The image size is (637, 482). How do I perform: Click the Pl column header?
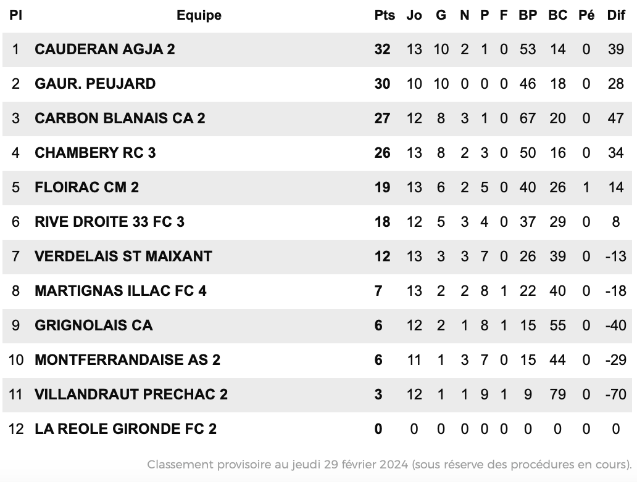point(15,15)
